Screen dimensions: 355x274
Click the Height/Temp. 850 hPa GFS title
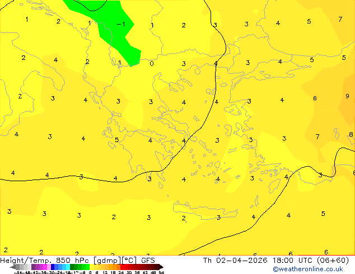(77, 261)
